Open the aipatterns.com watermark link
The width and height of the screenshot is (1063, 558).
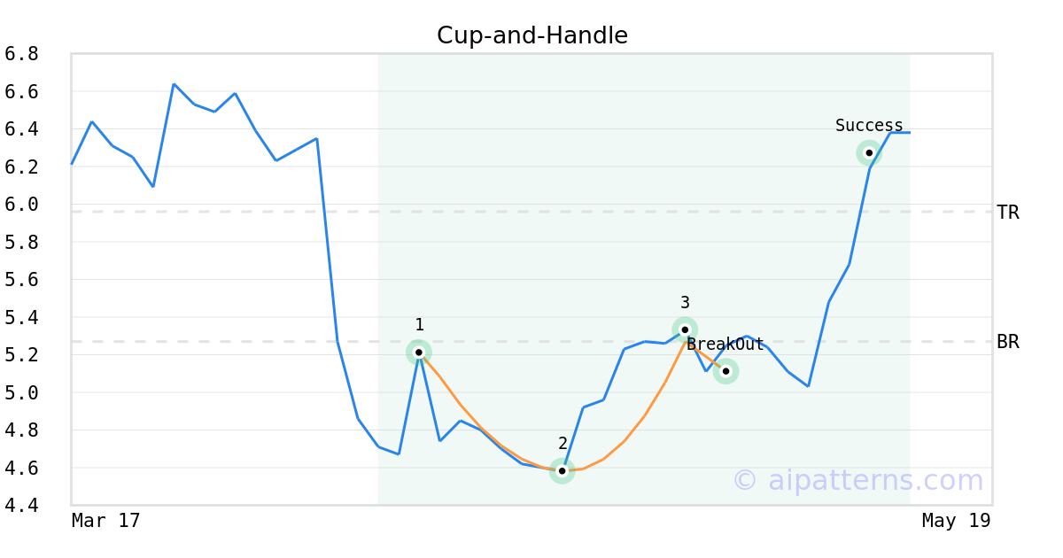point(857,480)
